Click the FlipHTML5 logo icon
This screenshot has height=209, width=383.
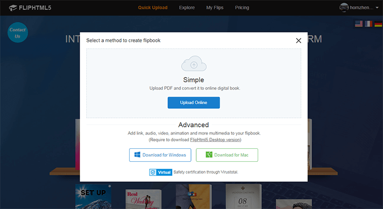coord(13,8)
